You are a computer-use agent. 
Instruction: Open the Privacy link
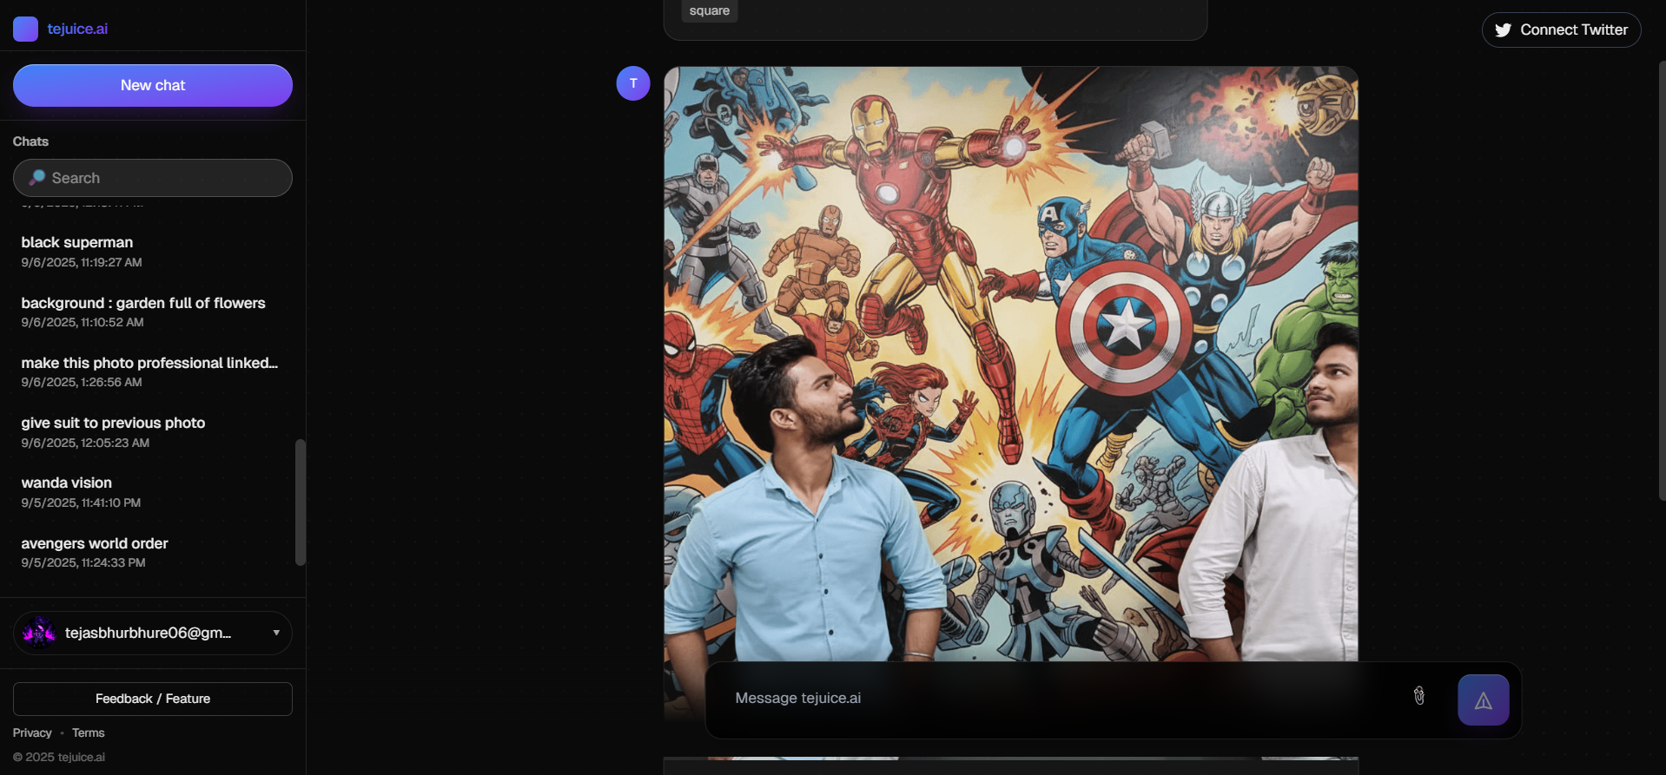pyautogui.click(x=32, y=732)
